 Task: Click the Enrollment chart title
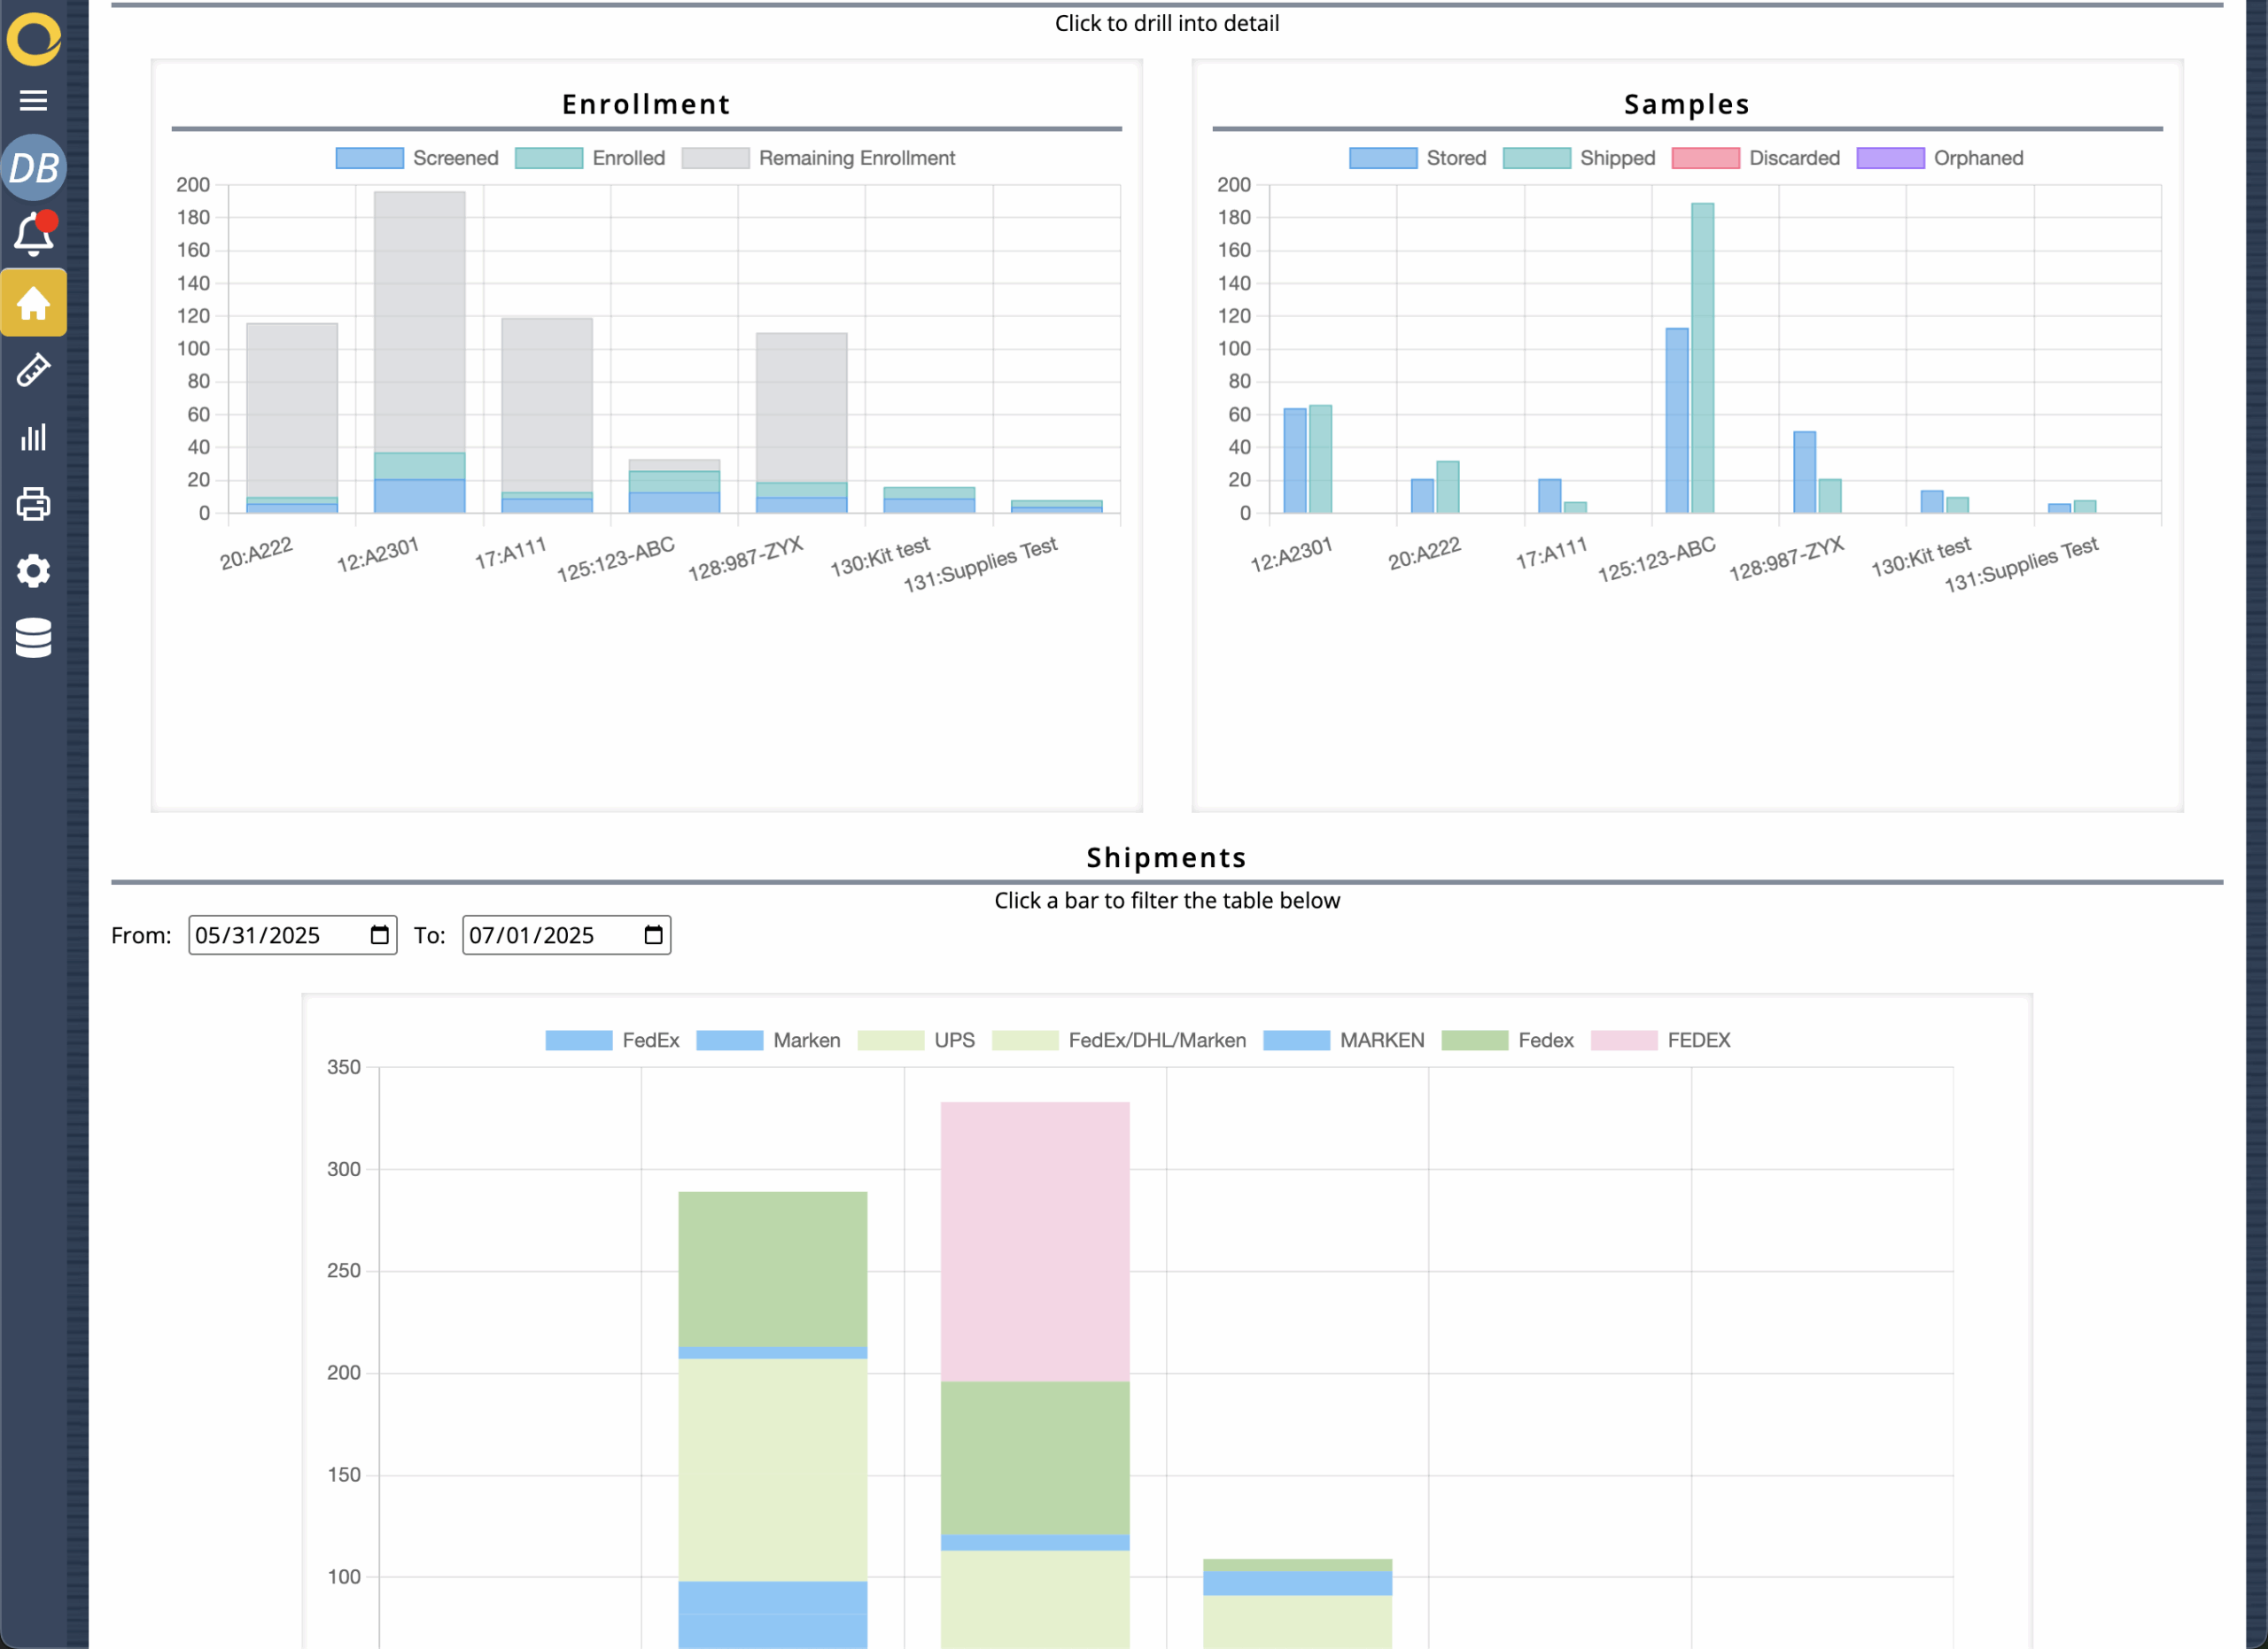[x=646, y=104]
